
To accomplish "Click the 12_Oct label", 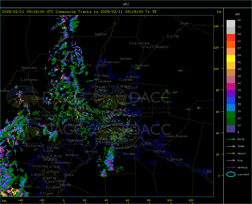I will [138, 137].
